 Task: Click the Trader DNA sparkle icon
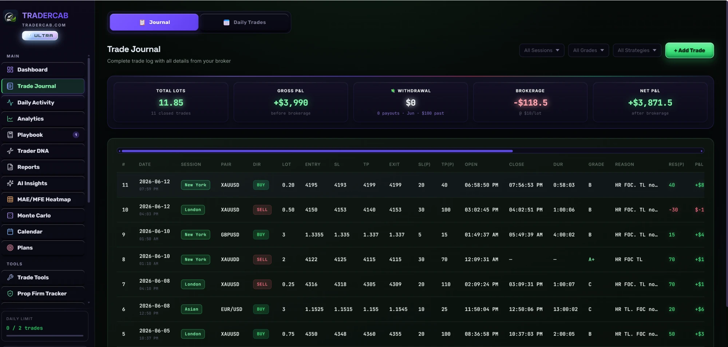click(x=10, y=151)
